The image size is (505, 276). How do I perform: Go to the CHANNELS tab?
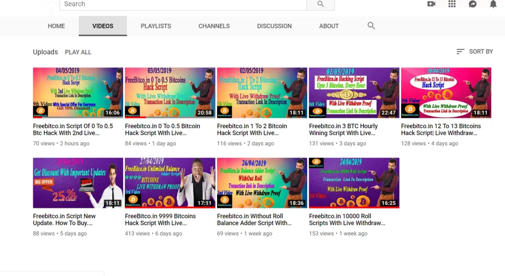[x=214, y=26]
